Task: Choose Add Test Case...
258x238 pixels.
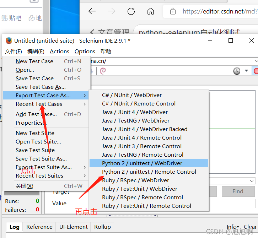Action: pyautogui.click(x=46, y=114)
